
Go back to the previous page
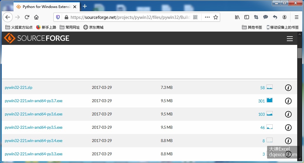tap(8, 17)
